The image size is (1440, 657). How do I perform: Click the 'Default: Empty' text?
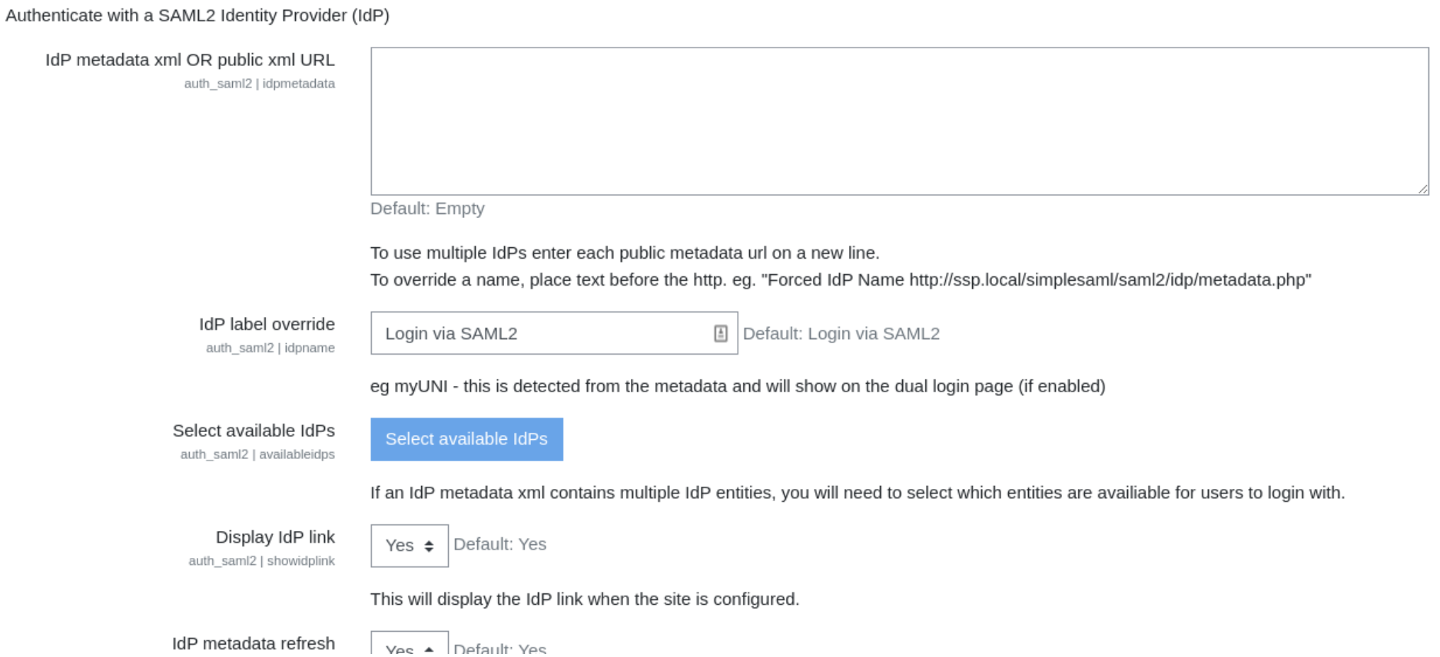coord(427,209)
